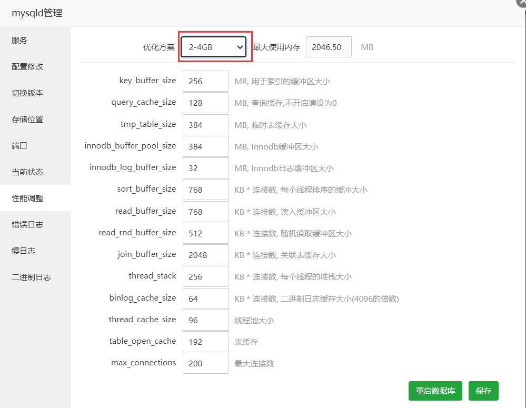Edit the innodb_buffer_pool_size value
Viewport: 526px width, 408px height.
(205, 146)
